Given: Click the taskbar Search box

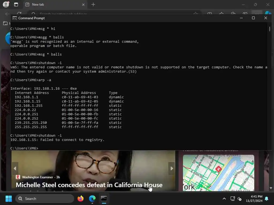Looking at the screenshot, I should pos(45,199).
